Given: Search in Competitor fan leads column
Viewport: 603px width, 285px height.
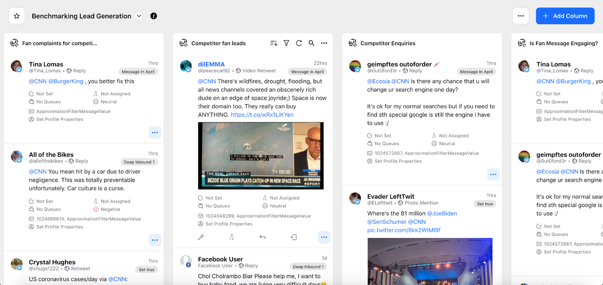Looking at the screenshot, I should coord(311,43).
